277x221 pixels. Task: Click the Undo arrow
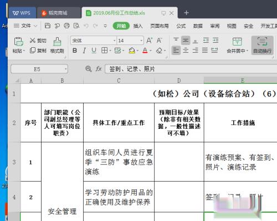86,26
